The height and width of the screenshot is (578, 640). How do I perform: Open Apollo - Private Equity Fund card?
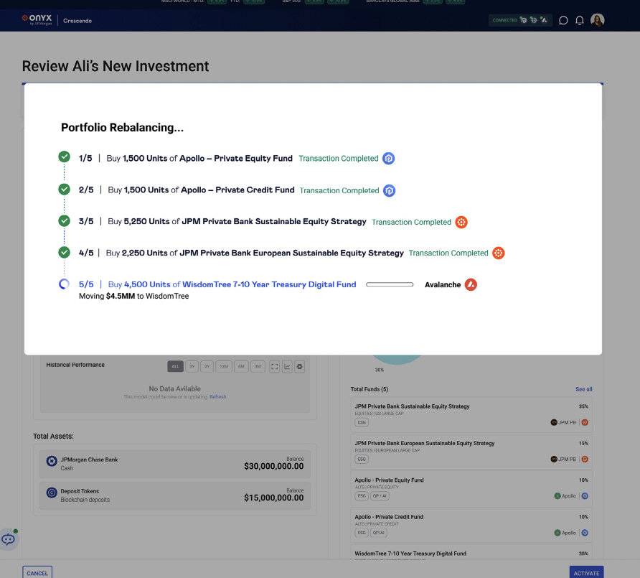tap(471, 488)
